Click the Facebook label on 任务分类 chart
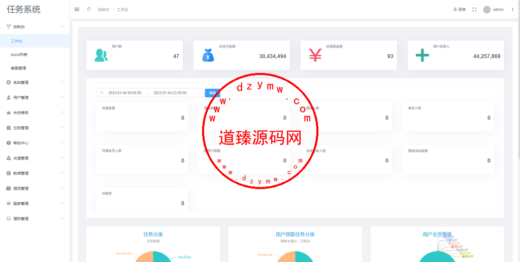 click(124, 253)
